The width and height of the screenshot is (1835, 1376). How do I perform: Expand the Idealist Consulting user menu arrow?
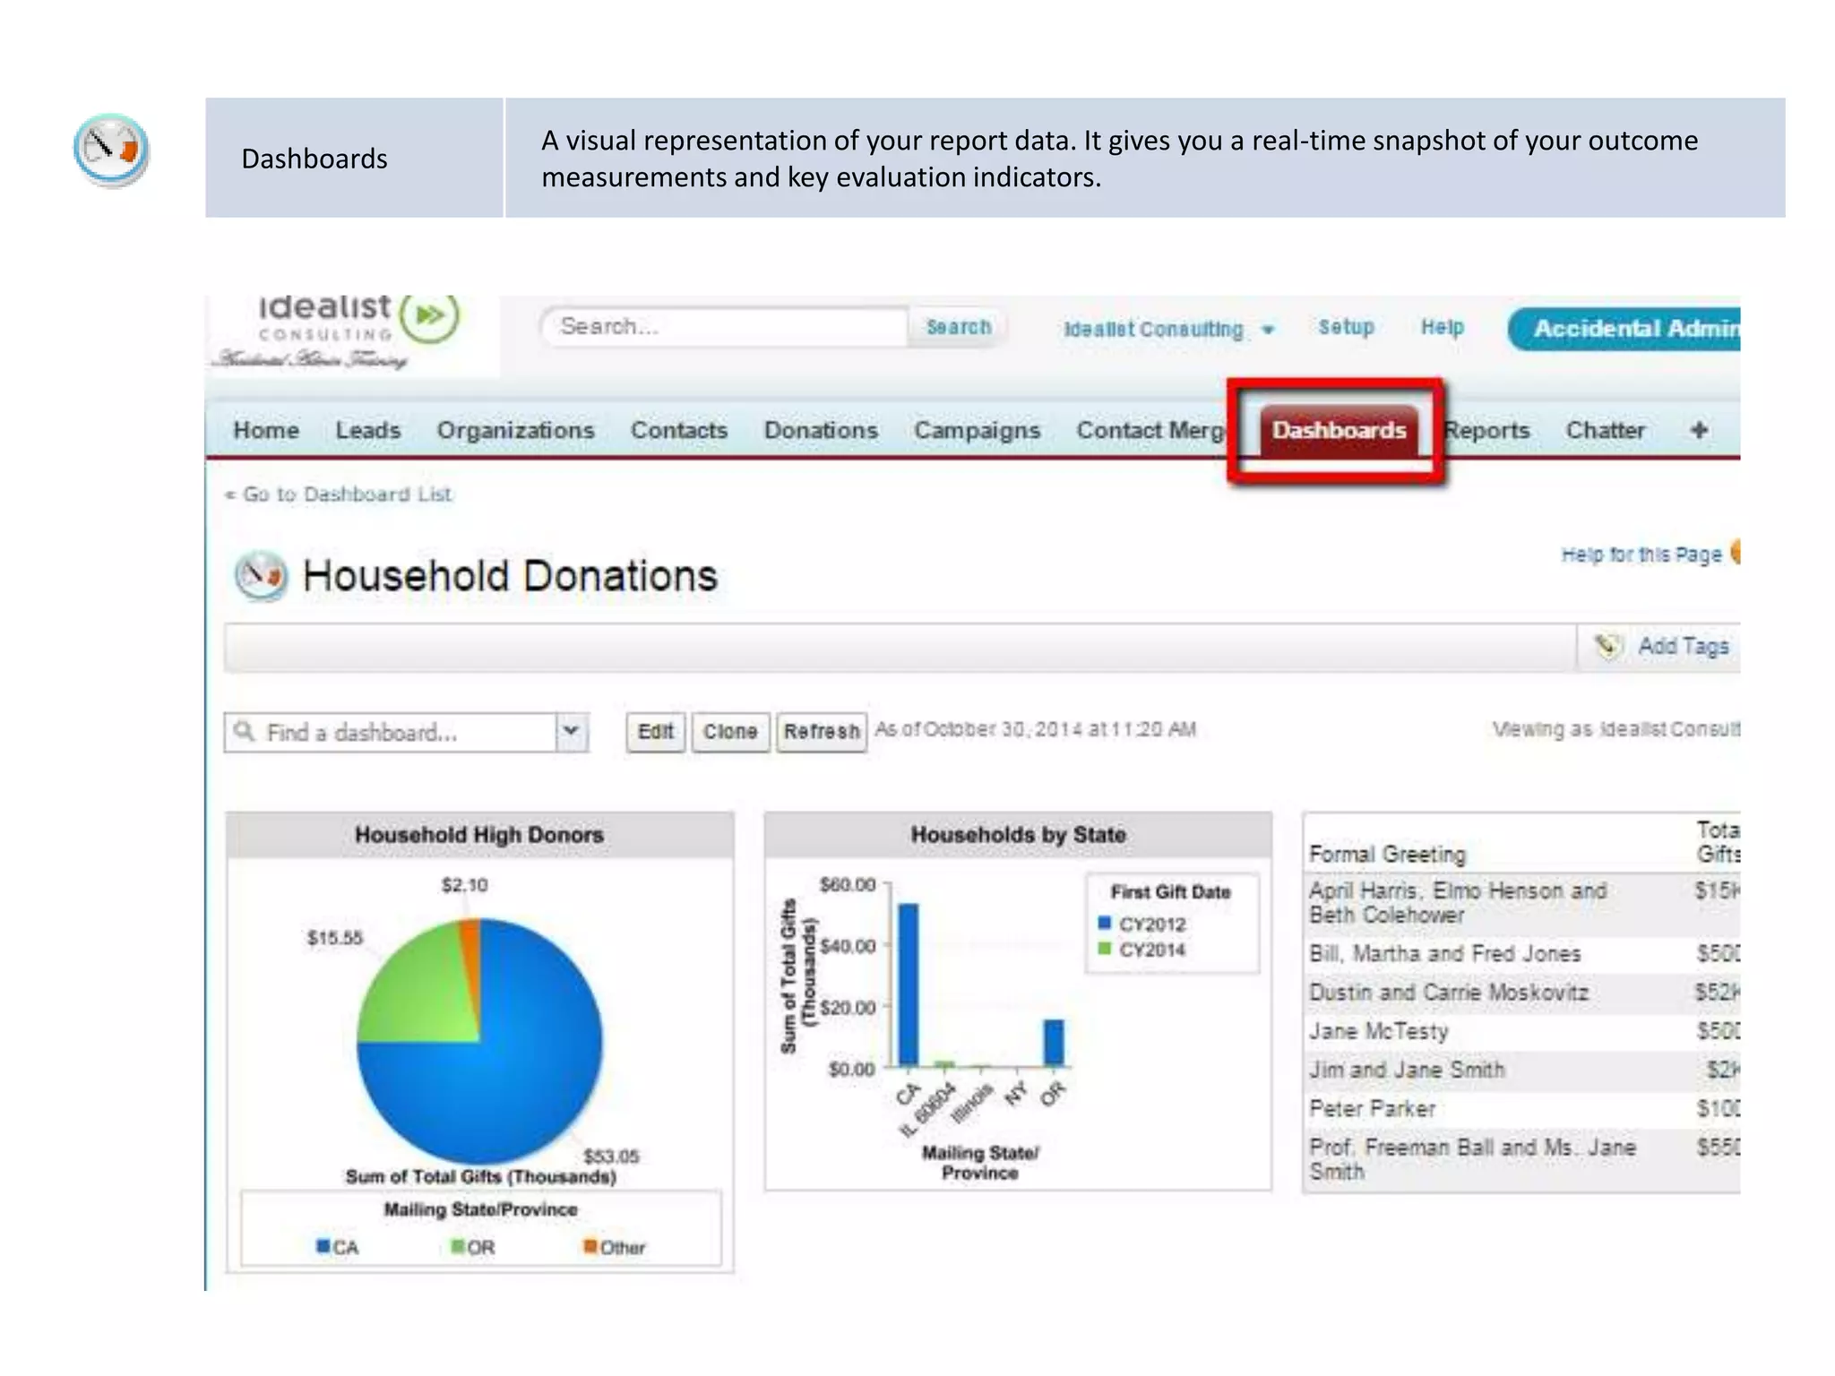pyautogui.click(x=1267, y=330)
